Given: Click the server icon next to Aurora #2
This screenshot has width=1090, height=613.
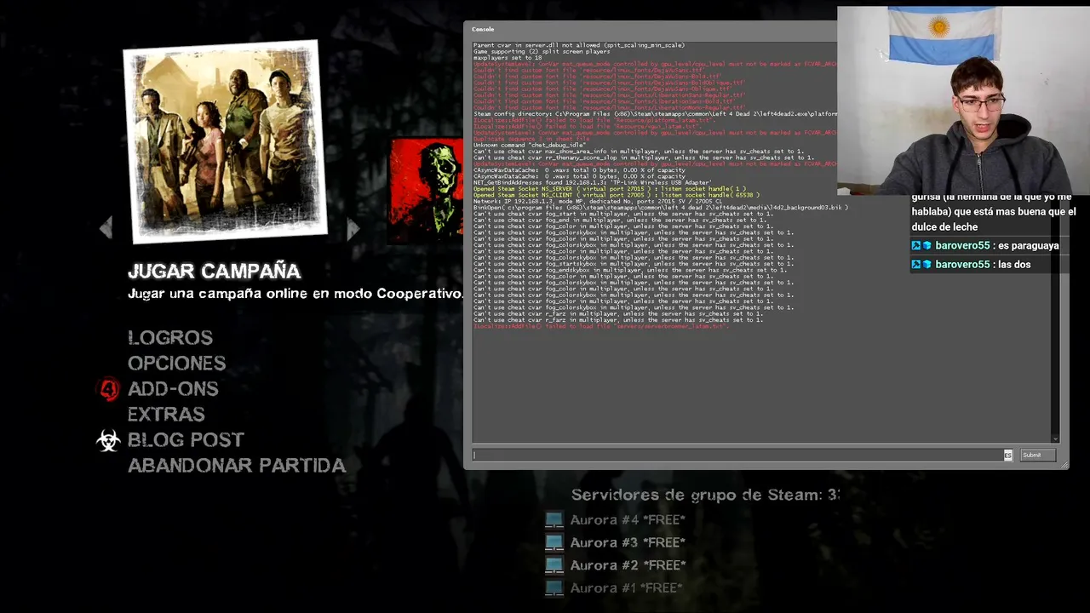Looking at the screenshot, I should pyautogui.click(x=554, y=565).
